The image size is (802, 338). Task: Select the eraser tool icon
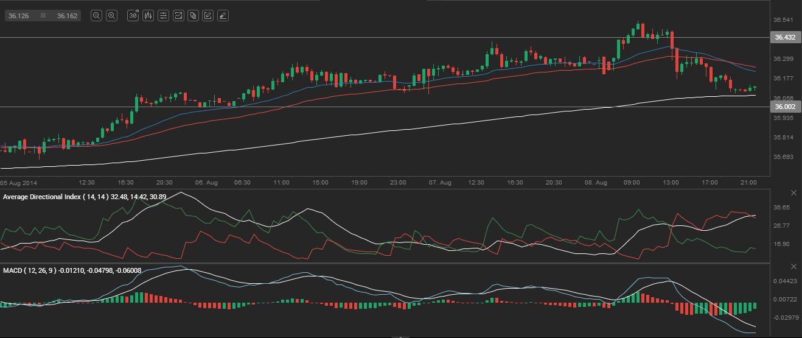(x=223, y=16)
